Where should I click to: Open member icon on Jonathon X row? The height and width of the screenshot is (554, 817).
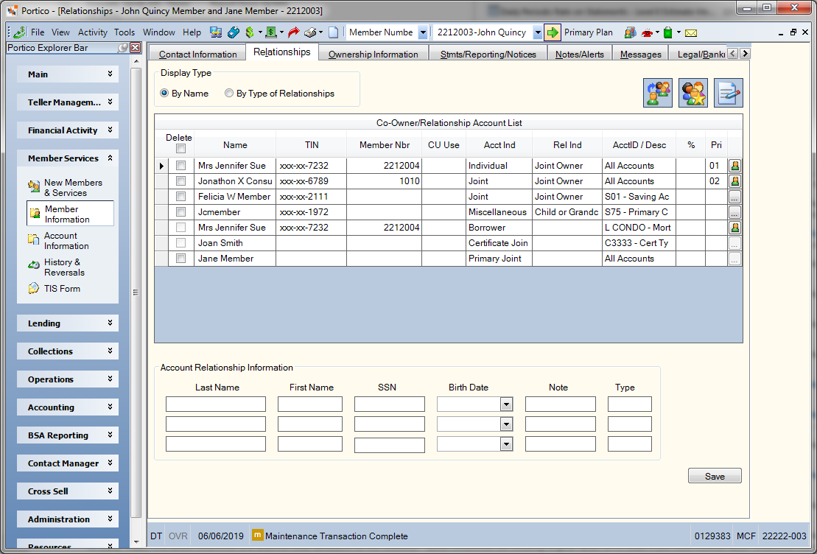coord(734,181)
